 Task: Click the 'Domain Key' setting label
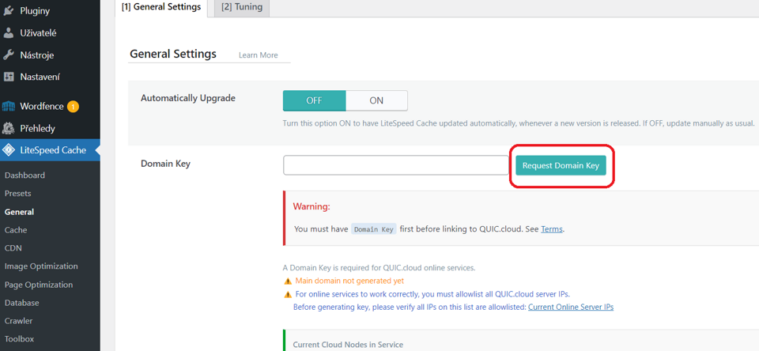pyautogui.click(x=165, y=164)
